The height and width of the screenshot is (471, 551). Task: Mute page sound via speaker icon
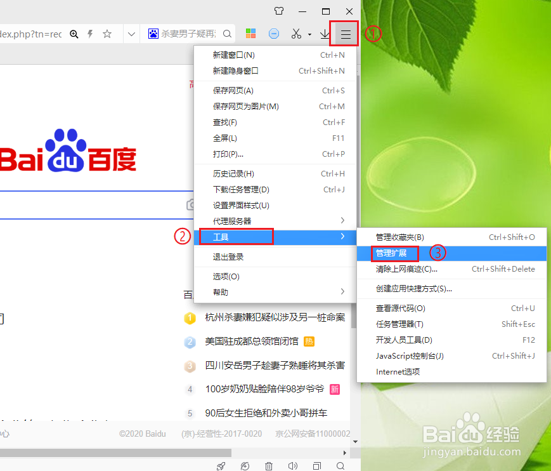tap(292, 465)
